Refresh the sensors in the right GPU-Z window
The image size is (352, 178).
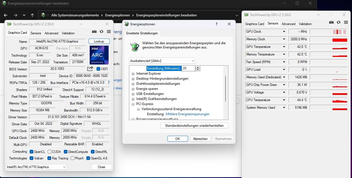(338, 23)
